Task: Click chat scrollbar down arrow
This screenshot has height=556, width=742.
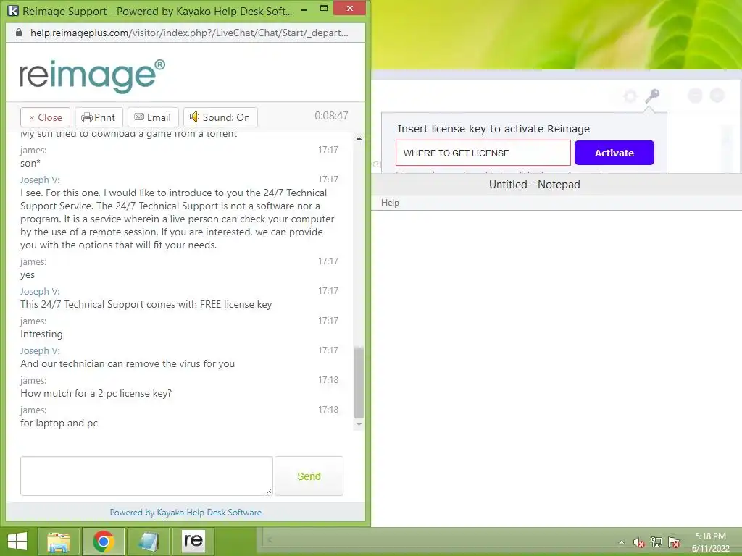Action: tap(359, 424)
